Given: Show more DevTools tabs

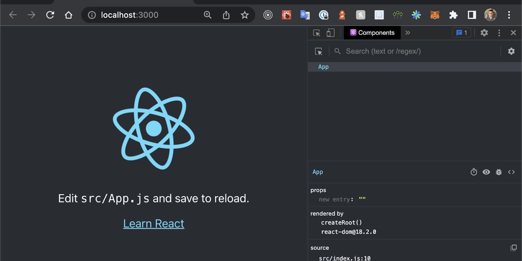Looking at the screenshot, I should [x=408, y=32].
